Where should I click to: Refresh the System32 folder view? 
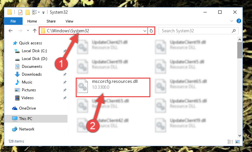pyautogui.click(x=151, y=31)
